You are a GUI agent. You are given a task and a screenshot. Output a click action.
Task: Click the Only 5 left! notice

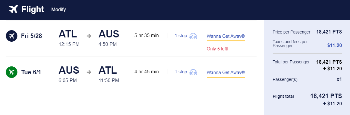[217, 49]
